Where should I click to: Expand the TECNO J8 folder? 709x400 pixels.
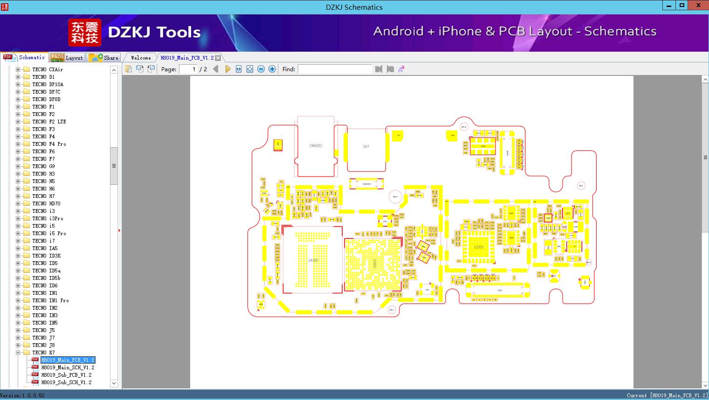(18, 345)
